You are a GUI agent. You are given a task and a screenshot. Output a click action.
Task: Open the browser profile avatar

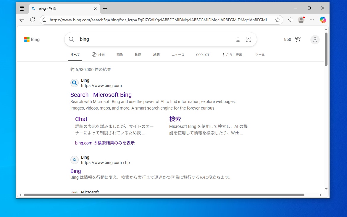tap(301, 20)
